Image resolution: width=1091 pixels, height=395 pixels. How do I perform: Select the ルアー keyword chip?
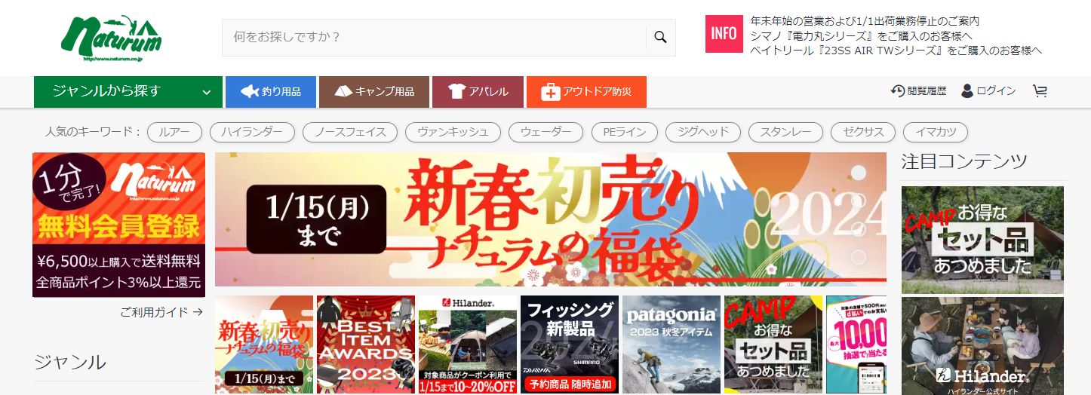click(174, 132)
